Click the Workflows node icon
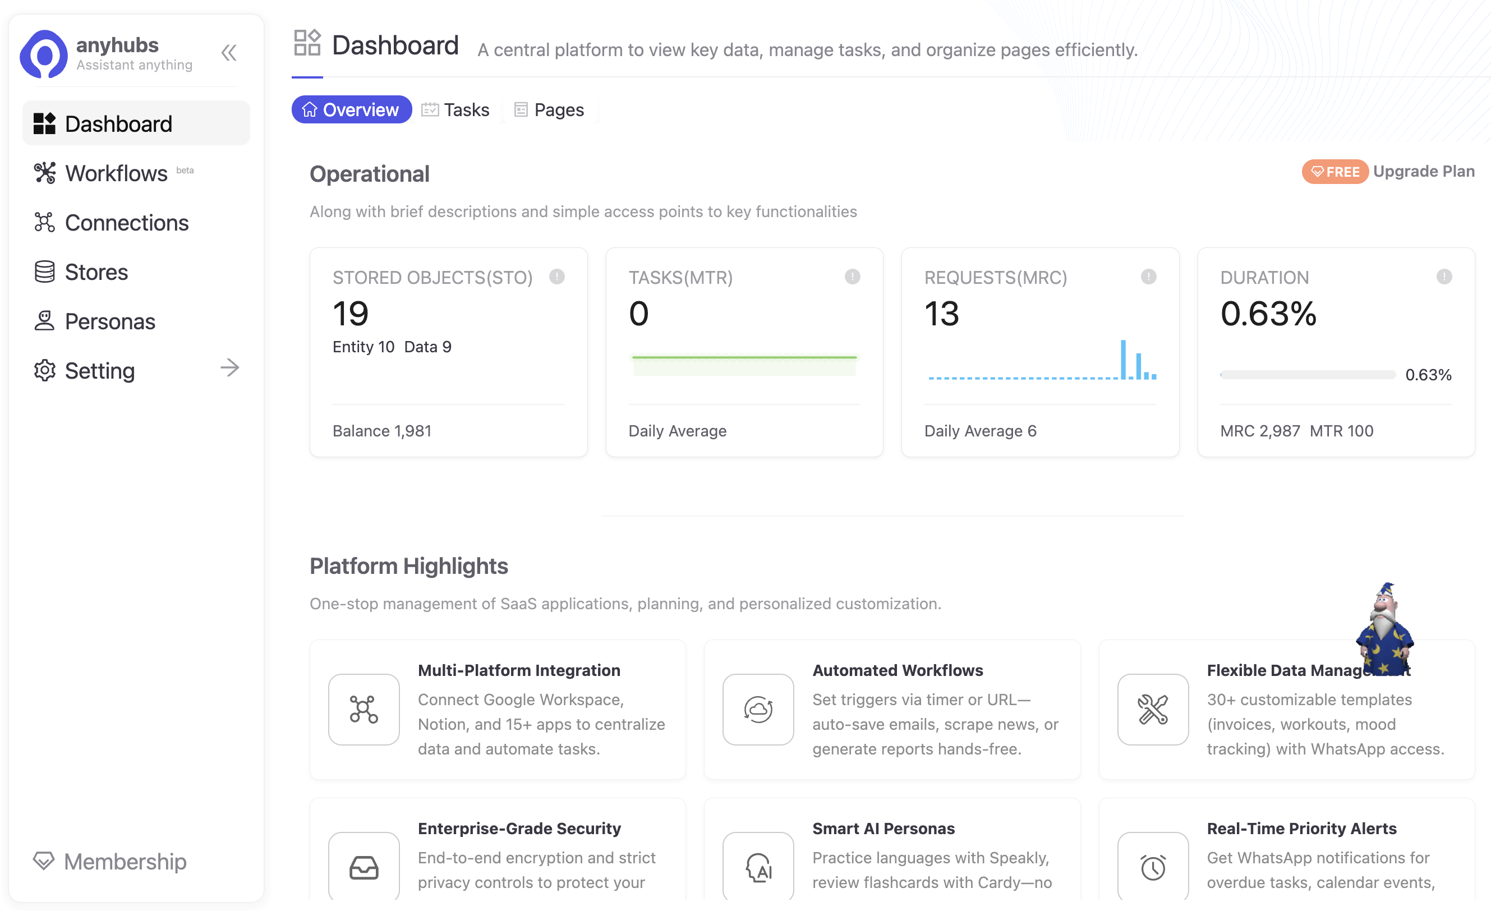 pos(45,173)
